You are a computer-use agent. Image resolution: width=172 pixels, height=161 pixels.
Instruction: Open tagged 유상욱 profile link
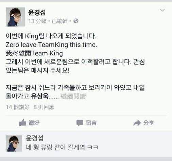(40, 96)
